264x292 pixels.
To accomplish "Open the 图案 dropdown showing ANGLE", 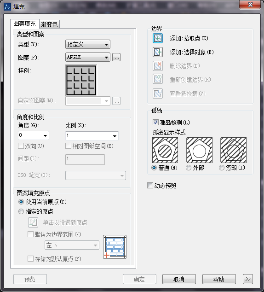I will (x=88, y=57).
